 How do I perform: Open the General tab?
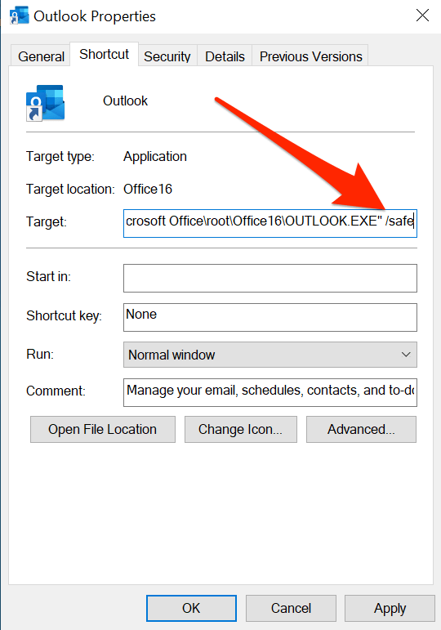coord(41,56)
